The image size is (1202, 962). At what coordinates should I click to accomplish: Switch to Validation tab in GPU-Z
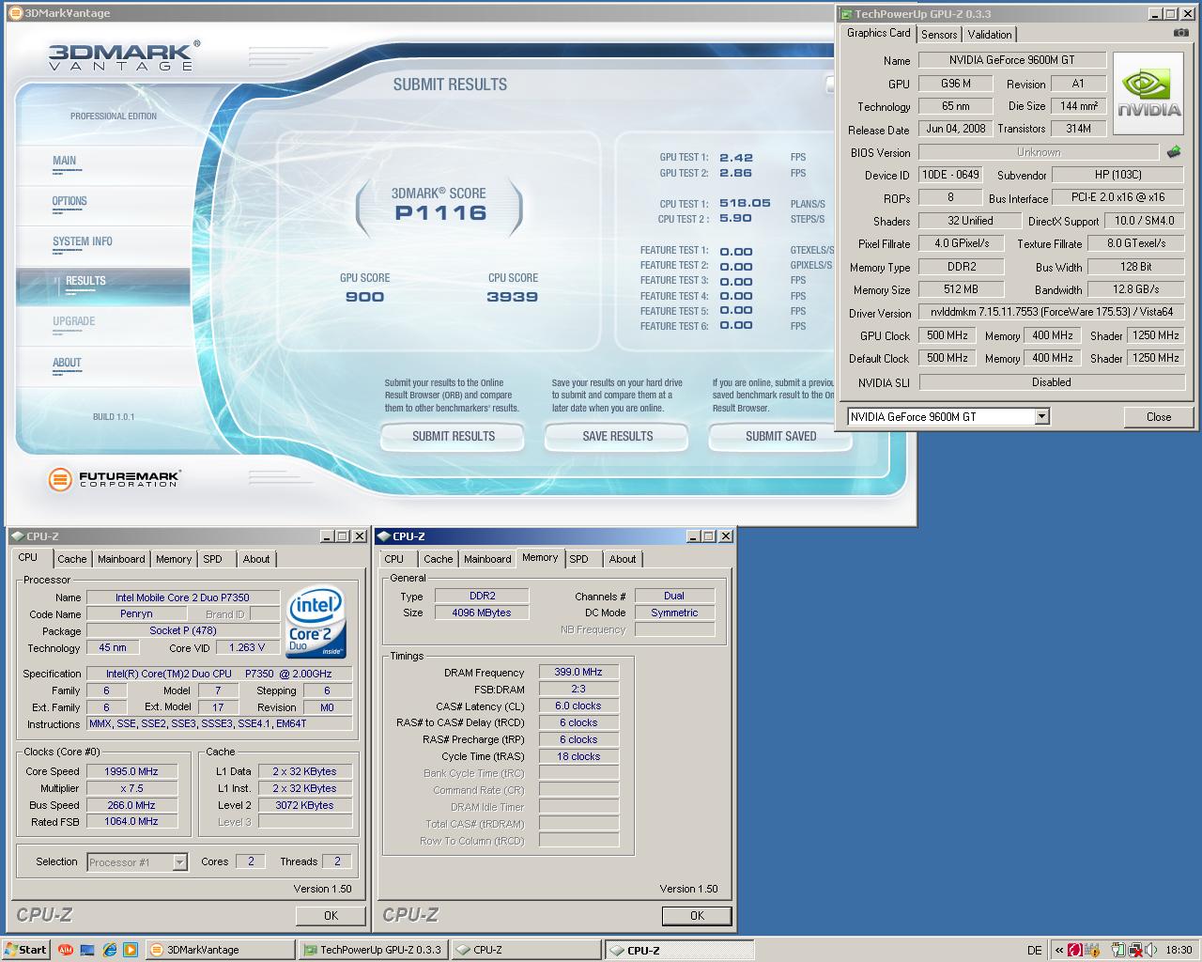pyautogui.click(x=990, y=34)
